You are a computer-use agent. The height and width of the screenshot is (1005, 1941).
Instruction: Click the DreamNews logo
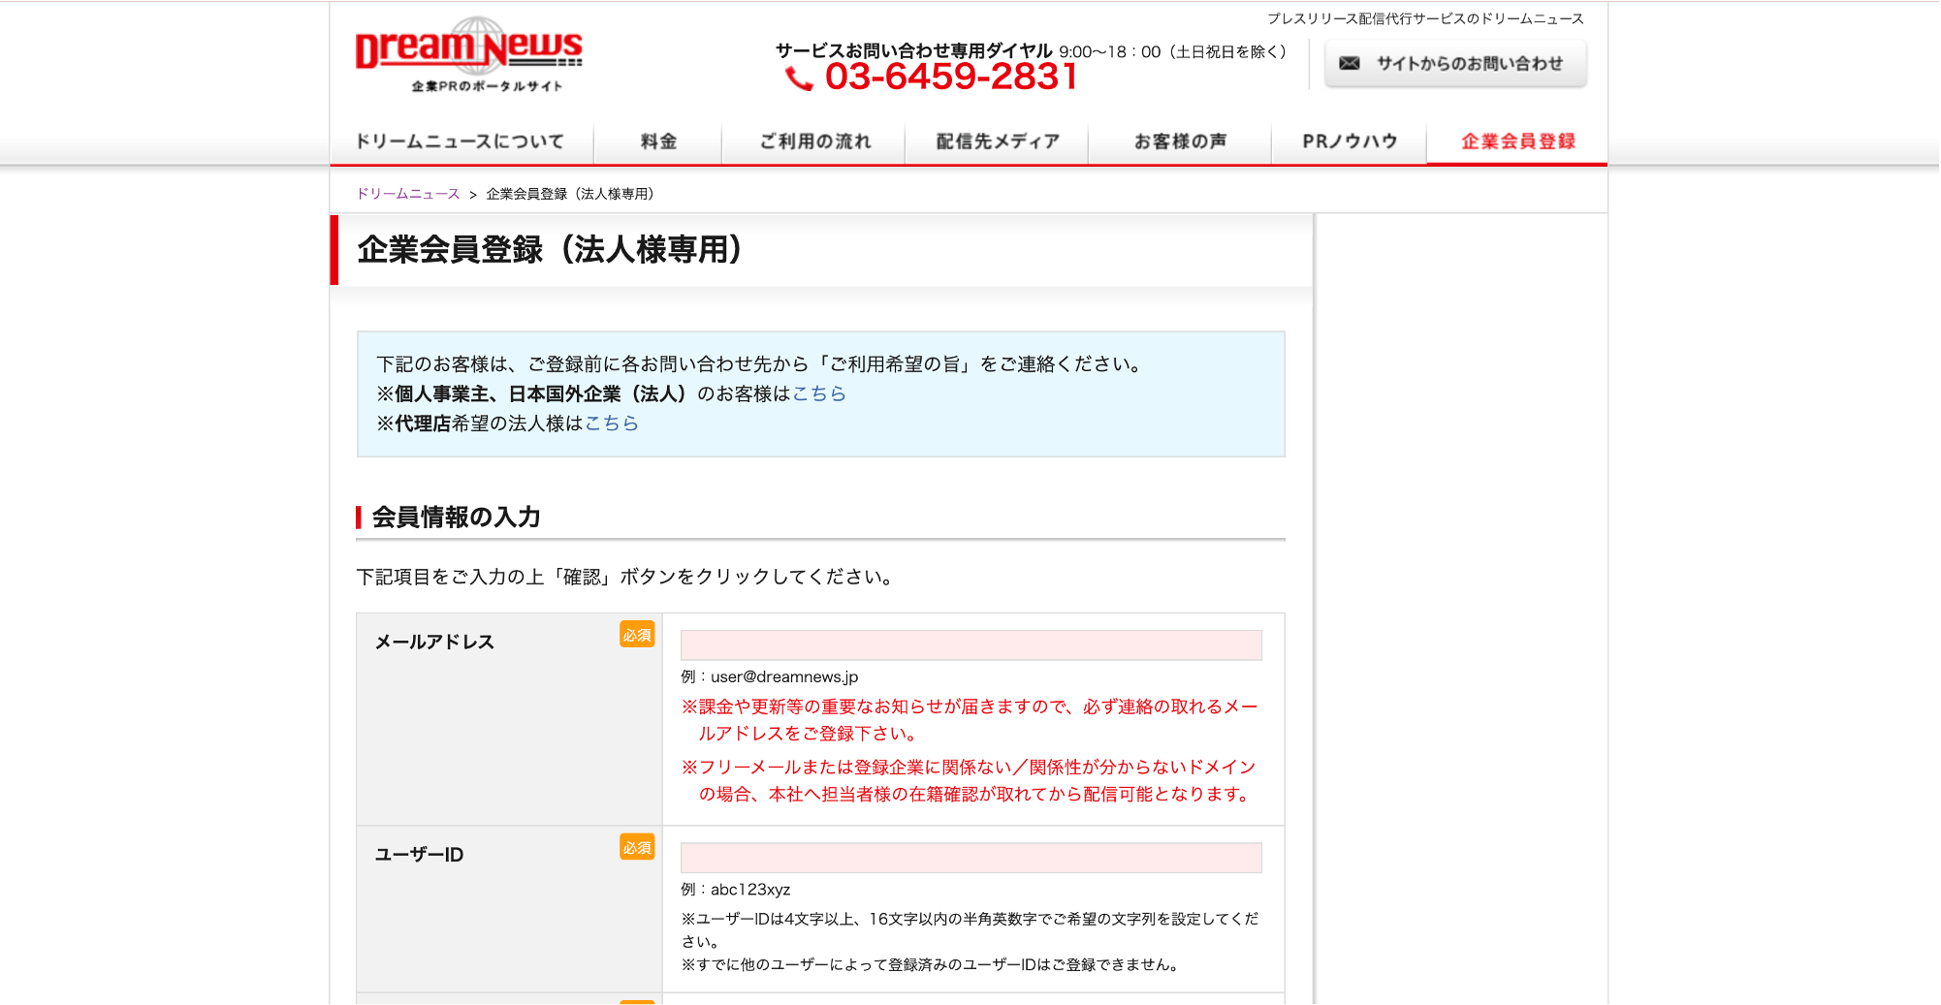pos(469,54)
